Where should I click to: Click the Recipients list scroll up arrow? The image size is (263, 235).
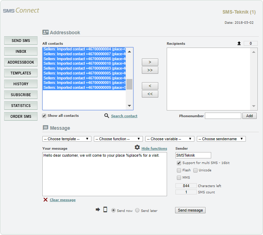[x=254, y=52]
